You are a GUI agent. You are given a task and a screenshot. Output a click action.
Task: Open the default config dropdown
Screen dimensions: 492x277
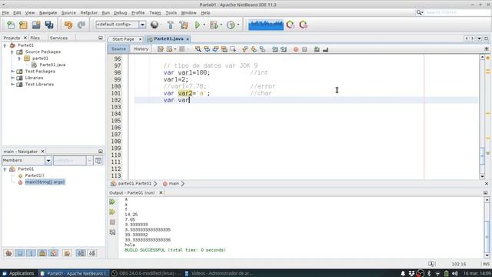pyautogui.click(x=142, y=25)
